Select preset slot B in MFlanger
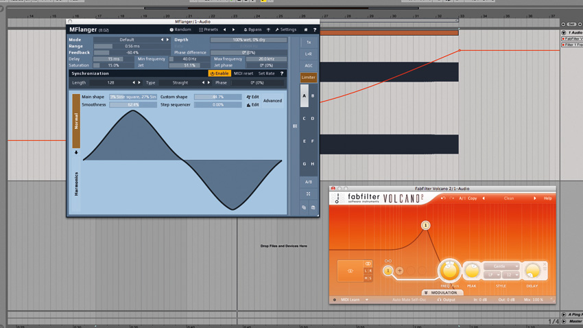The height and width of the screenshot is (328, 583). point(313,96)
